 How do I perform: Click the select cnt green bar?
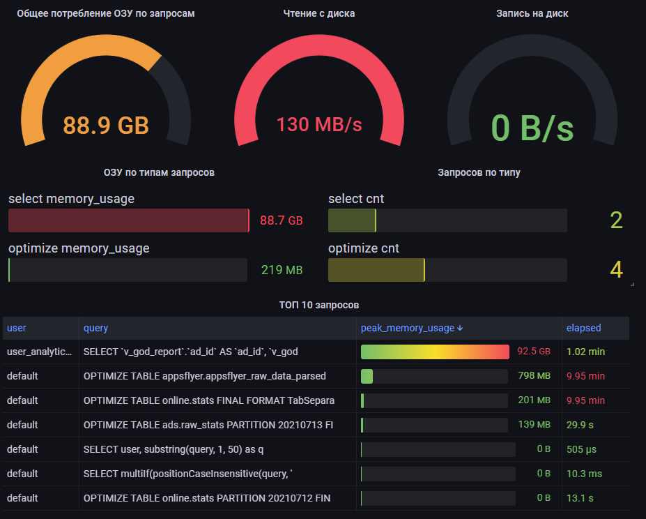coord(352,220)
